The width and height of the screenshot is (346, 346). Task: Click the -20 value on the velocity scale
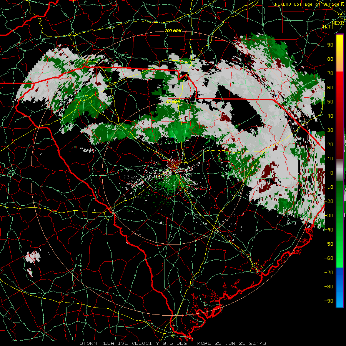pos(329,201)
